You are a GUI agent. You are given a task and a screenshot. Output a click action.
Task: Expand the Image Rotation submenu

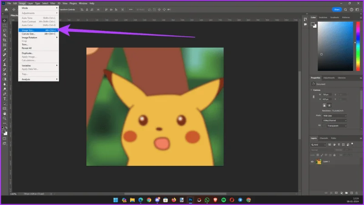pos(39,37)
